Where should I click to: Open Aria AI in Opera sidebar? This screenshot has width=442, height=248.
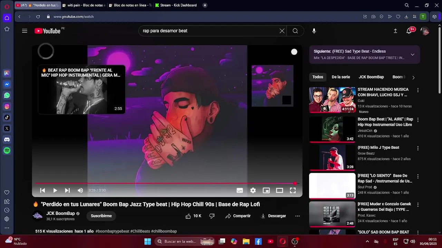(7, 73)
